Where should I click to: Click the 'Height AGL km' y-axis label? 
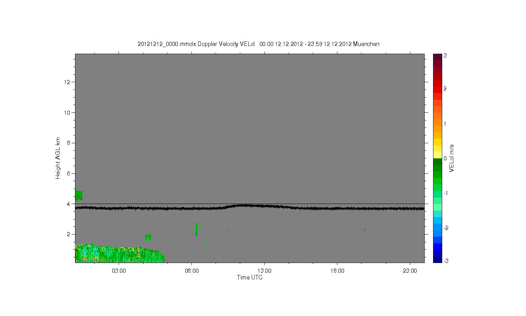[58, 158]
